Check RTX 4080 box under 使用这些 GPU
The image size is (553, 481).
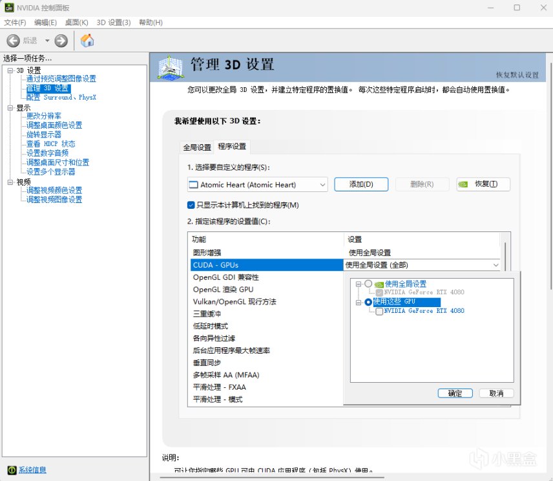click(x=379, y=311)
